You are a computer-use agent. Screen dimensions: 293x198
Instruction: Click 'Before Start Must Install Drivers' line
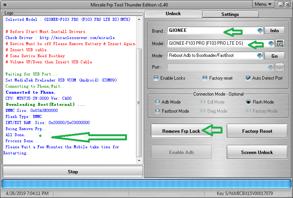46,31
